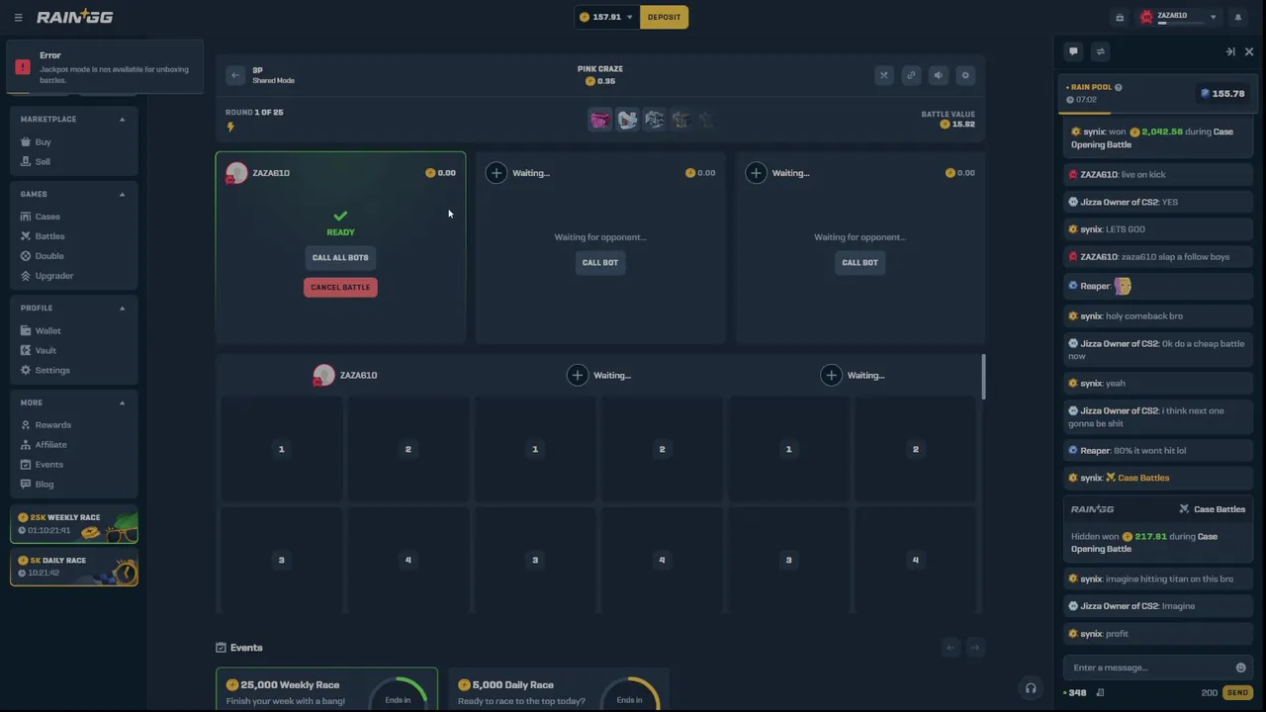Click plus icon beside middle Waiting column header

pos(577,375)
